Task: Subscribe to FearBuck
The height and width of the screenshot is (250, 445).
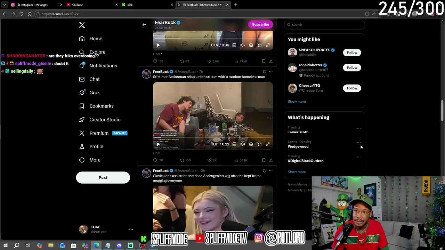Action: [x=260, y=24]
